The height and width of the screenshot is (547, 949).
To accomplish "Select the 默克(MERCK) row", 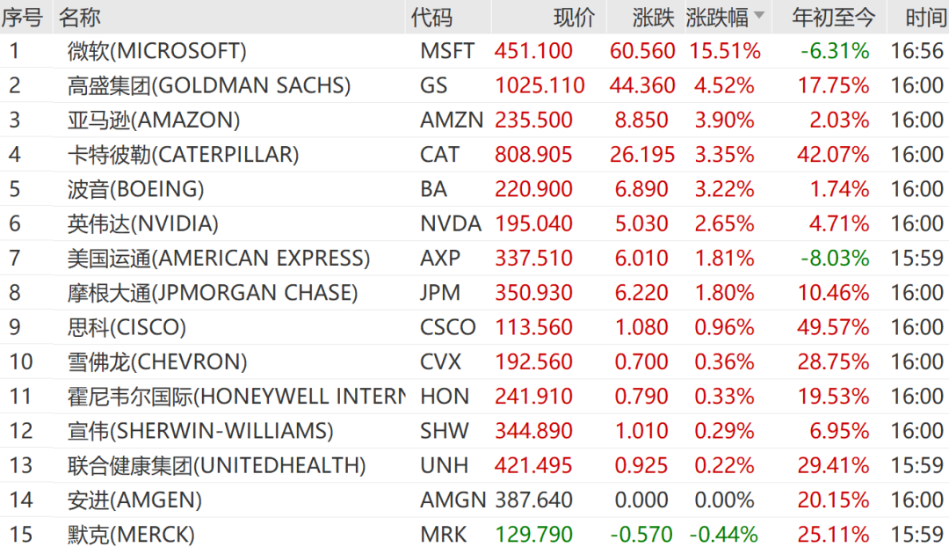I will [x=474, y=533].
